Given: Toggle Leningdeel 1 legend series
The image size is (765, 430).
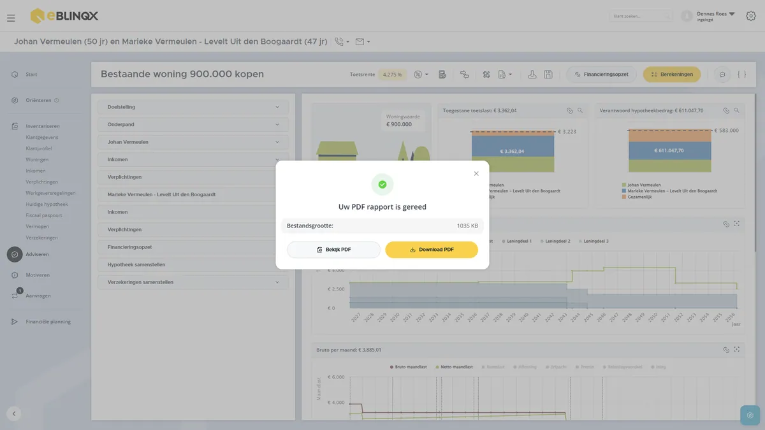Looking at the screenshot, I should [x=516, y=241].
